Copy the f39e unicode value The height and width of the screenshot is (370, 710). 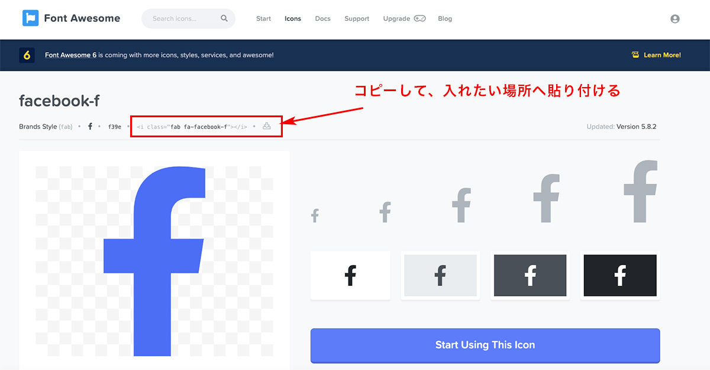[x=115, y=127]
